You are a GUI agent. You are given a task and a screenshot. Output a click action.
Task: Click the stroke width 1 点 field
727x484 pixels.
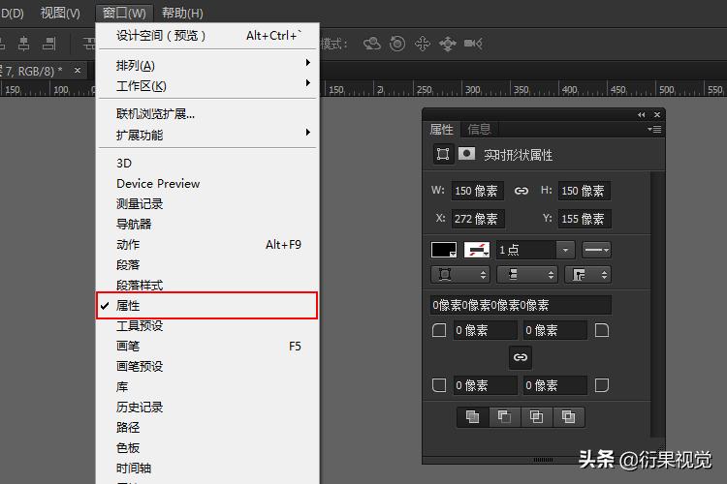pos(526,250)
